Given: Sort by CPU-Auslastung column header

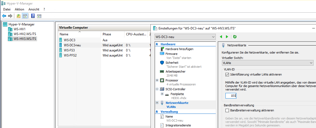Looking at the screenshot, I should tap(136, 34).
